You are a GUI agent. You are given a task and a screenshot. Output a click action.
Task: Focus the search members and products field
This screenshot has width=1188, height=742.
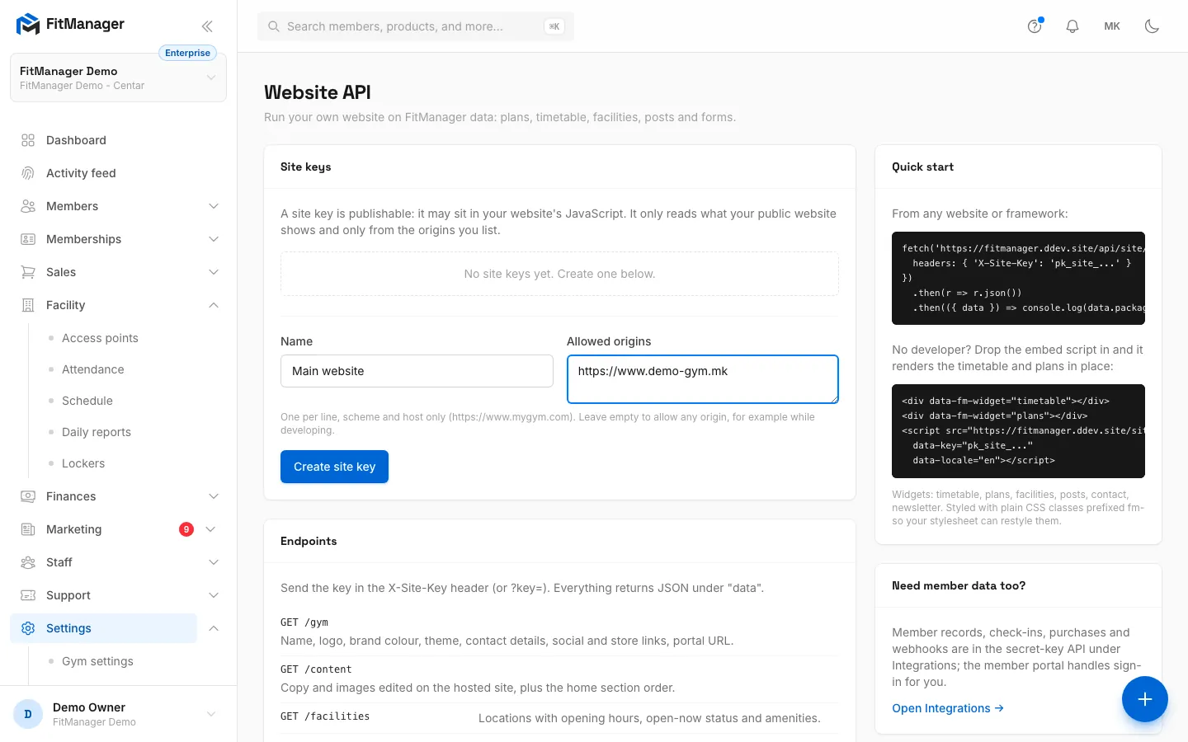(416, 26)
